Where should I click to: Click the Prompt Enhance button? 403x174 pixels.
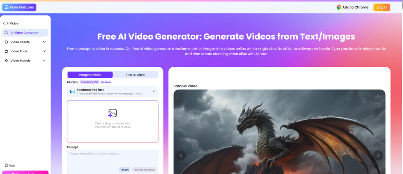(x=144, y=170)
